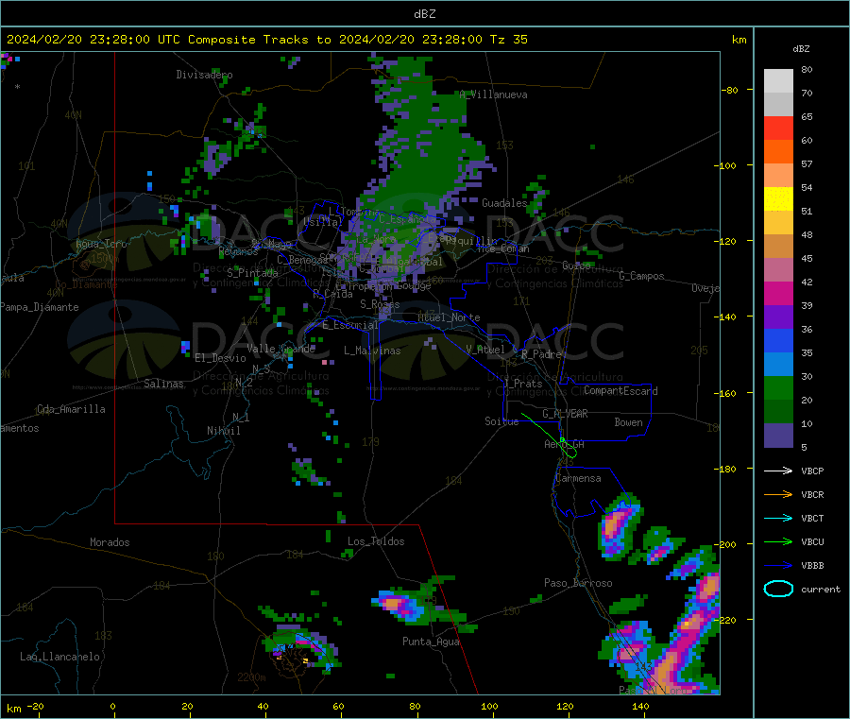Click the orange VBCR arrow in legend

click(778, 494)
